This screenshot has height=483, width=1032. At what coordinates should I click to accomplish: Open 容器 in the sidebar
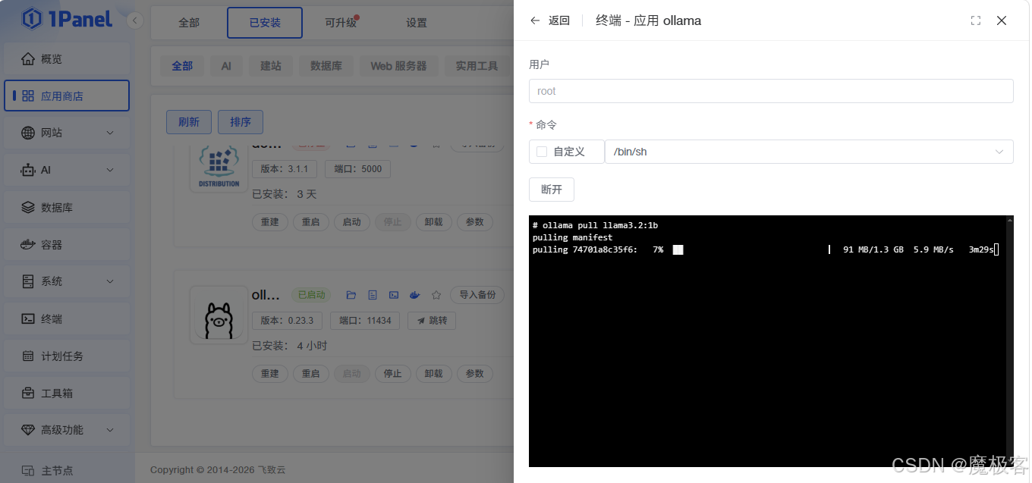pyautogui.click(x=67, y=244)
